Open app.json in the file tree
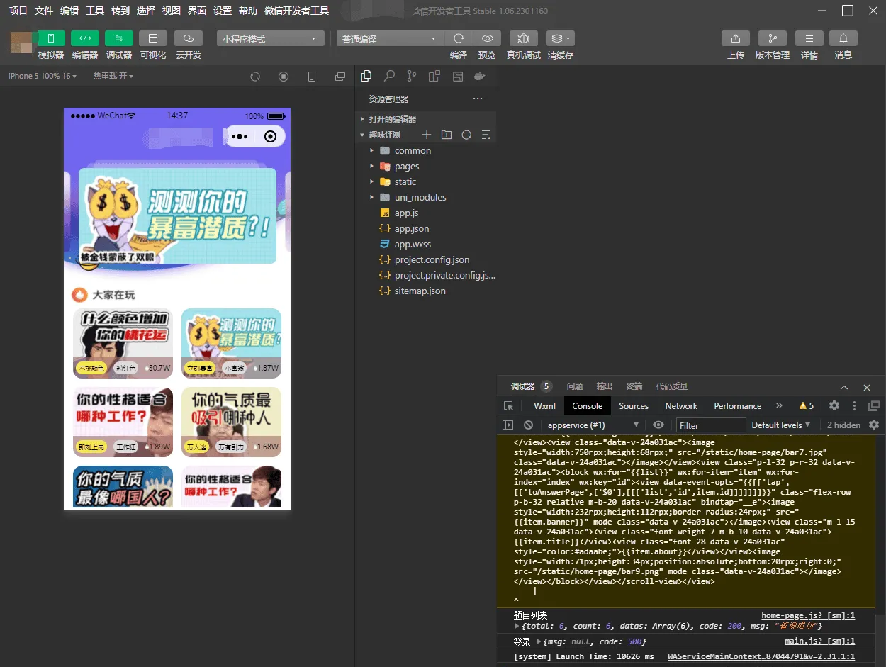Viewport: 886px width, 667px height. pyautogui.click(x=412, y=228)
